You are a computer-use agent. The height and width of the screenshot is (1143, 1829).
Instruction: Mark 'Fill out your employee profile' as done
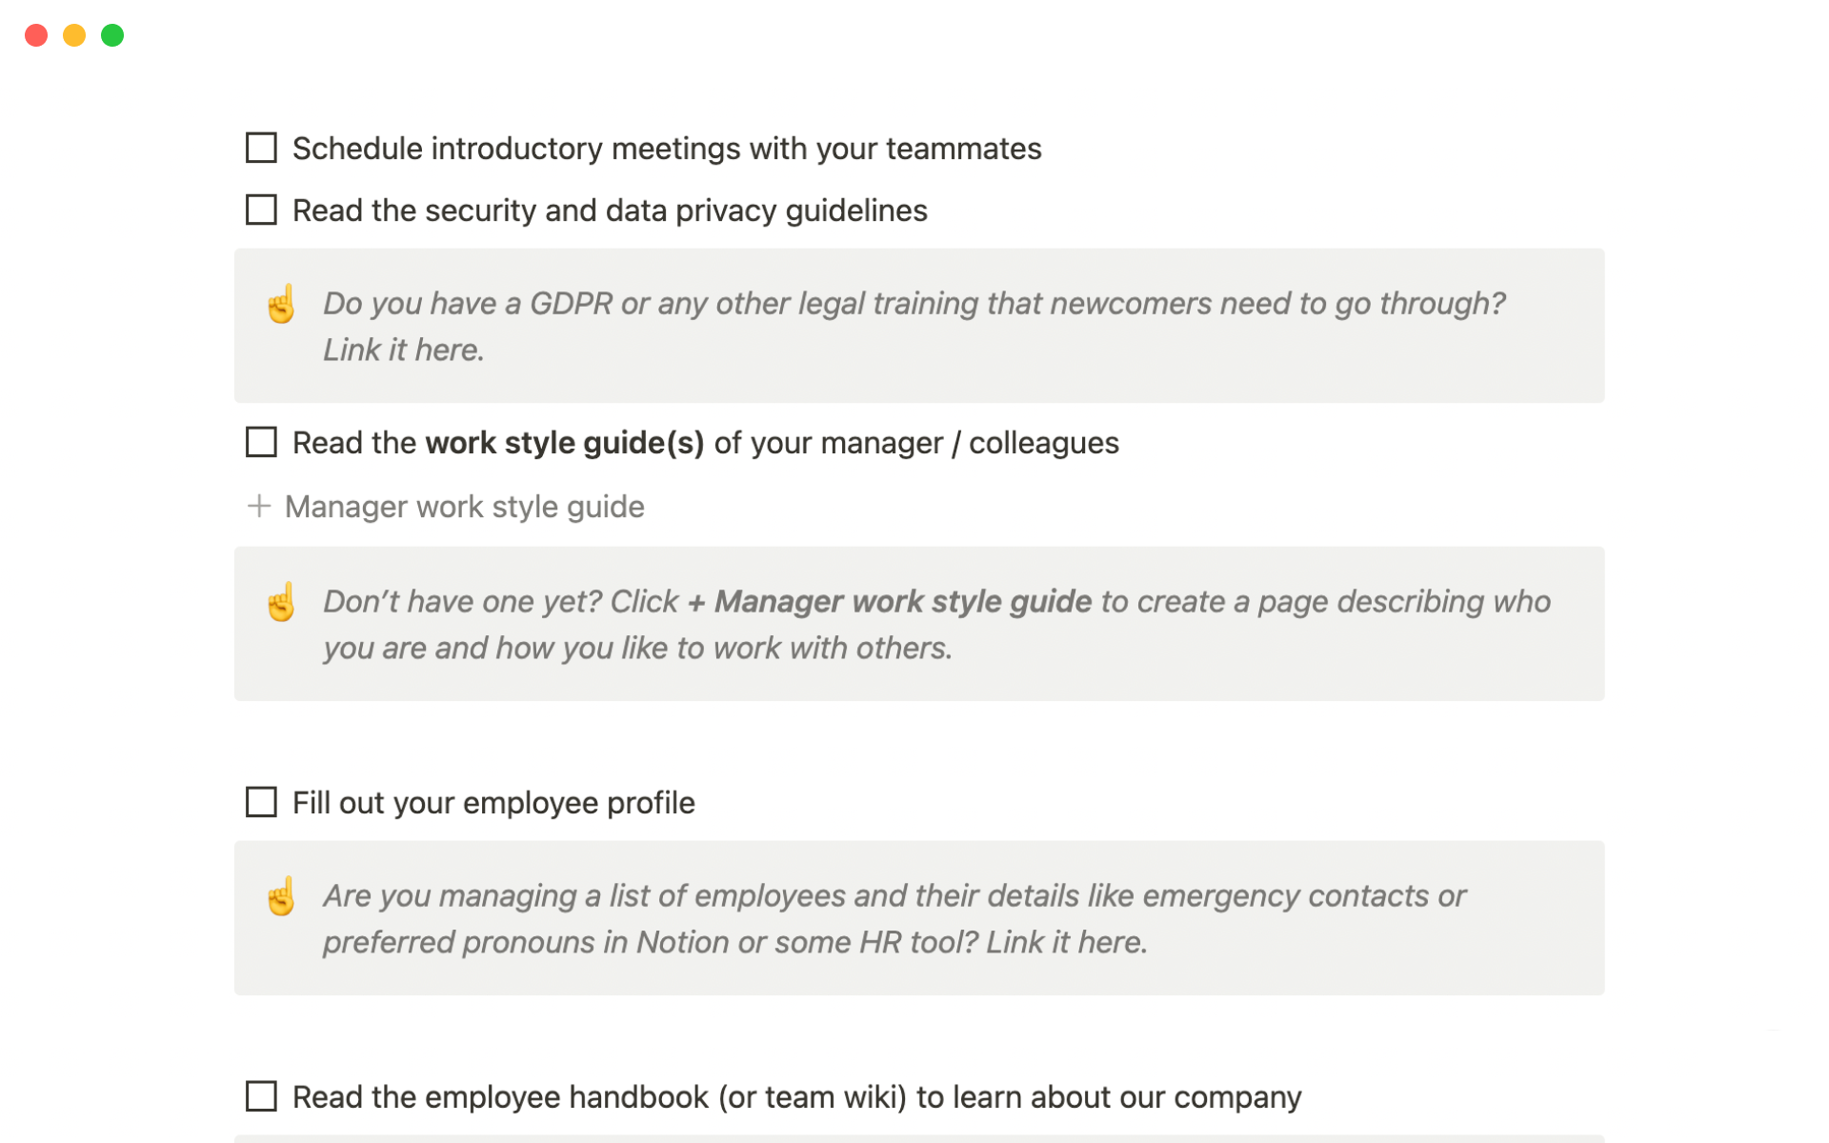pos(261,802)
